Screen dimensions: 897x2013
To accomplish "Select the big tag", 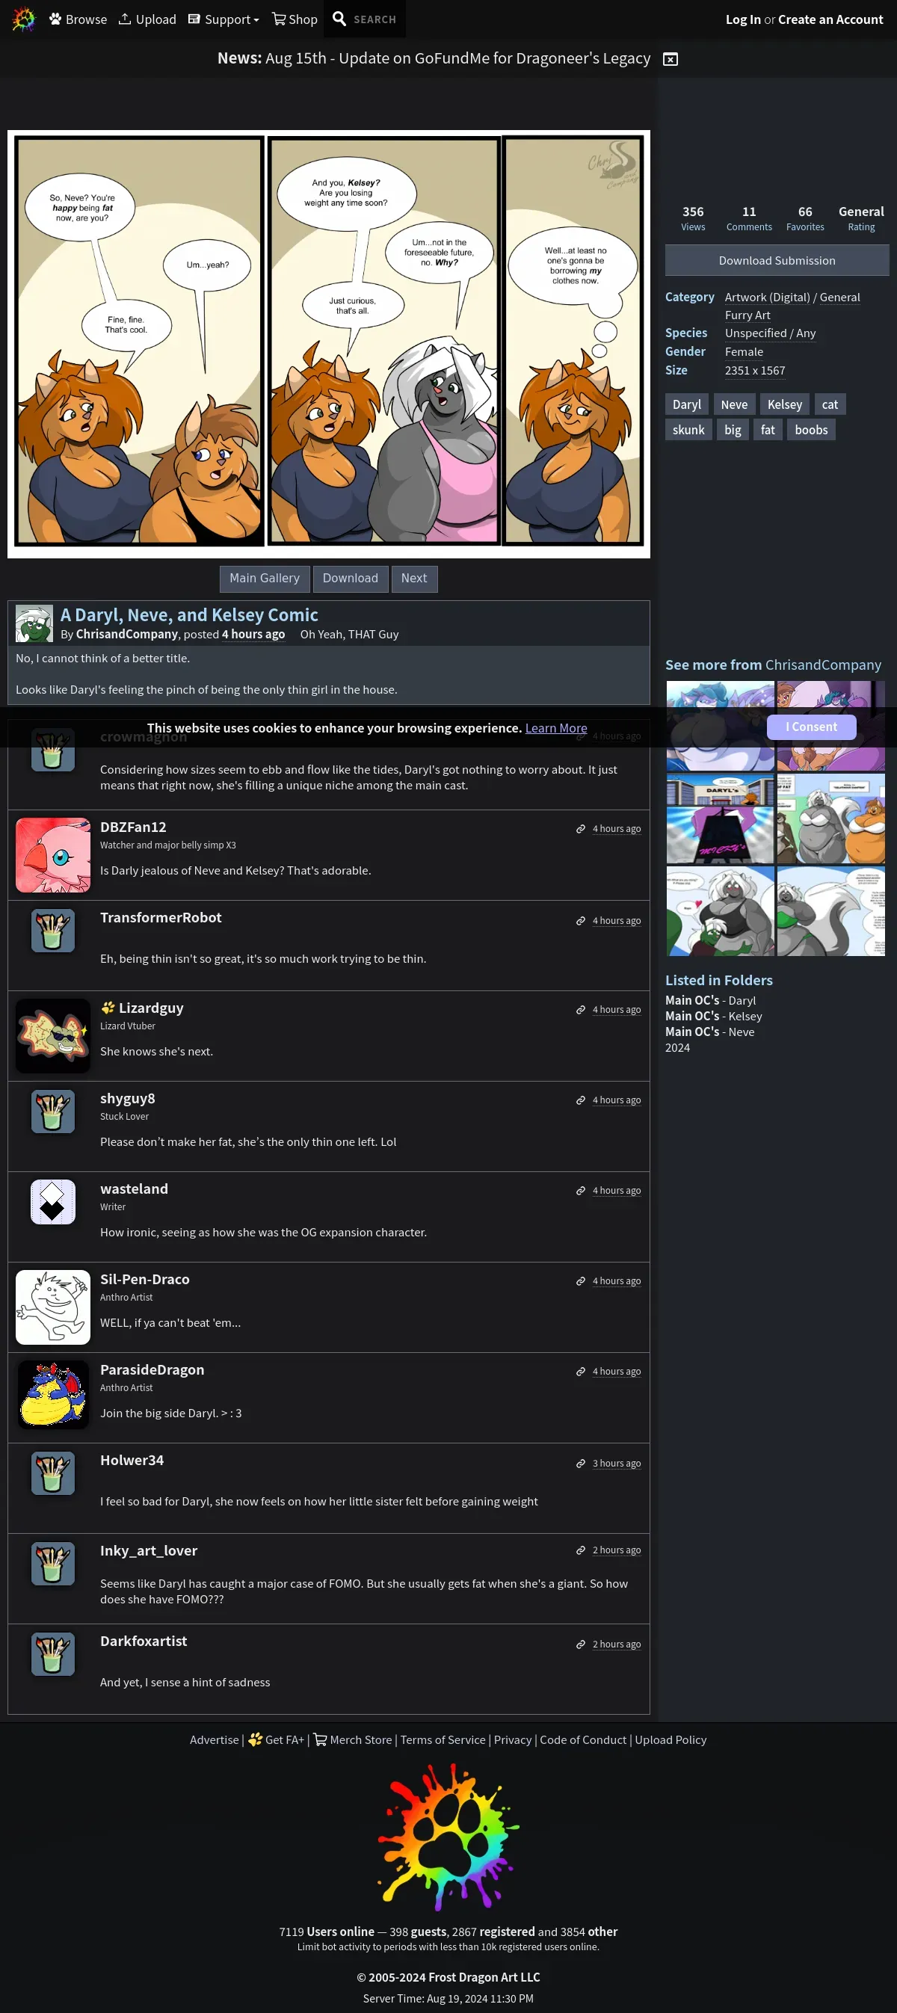I will (x=732, y=430).
